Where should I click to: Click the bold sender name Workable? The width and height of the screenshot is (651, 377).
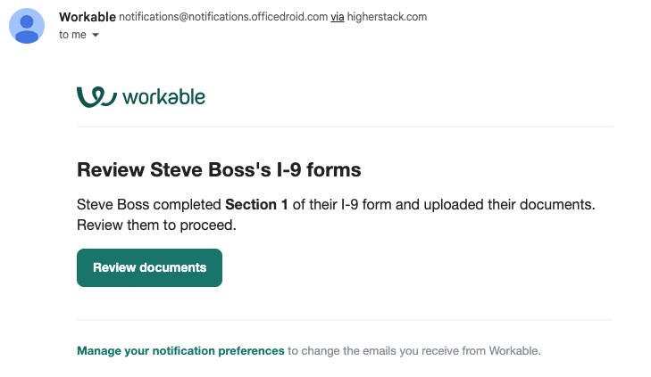[87, 17]
